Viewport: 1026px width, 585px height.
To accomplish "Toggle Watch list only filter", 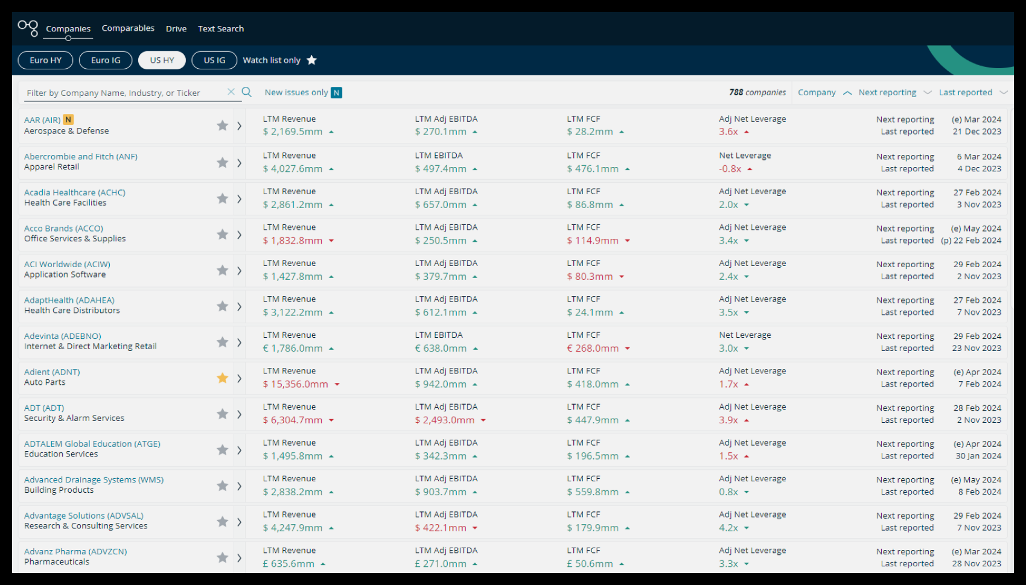I will tap(279, 60).
